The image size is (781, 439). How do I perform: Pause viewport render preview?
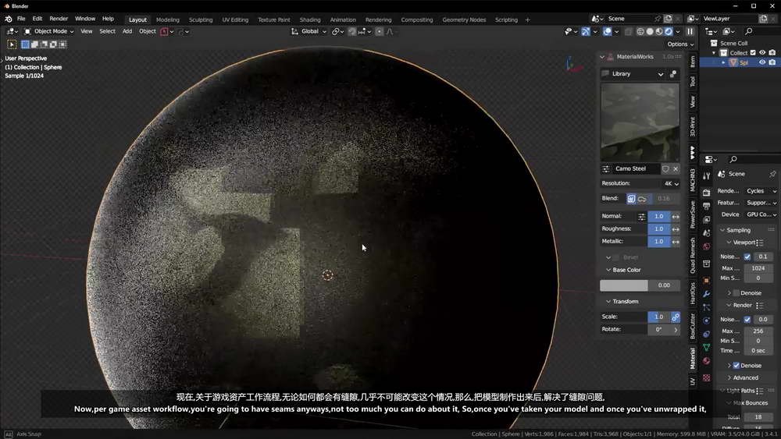pyautogui.click(x=690, y=31)
